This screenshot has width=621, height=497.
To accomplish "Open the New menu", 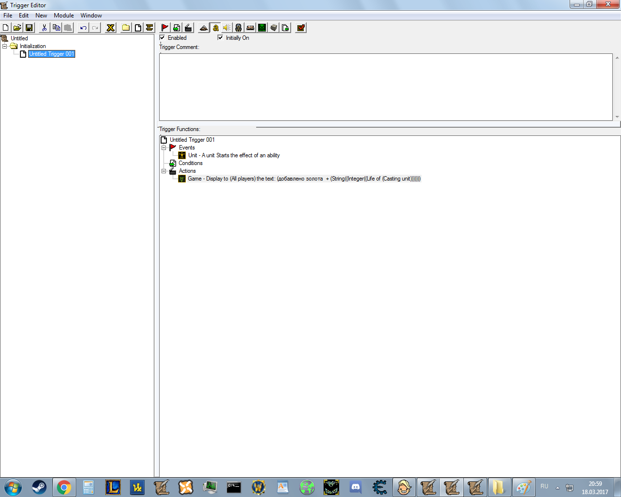I will tap(41, 16).
